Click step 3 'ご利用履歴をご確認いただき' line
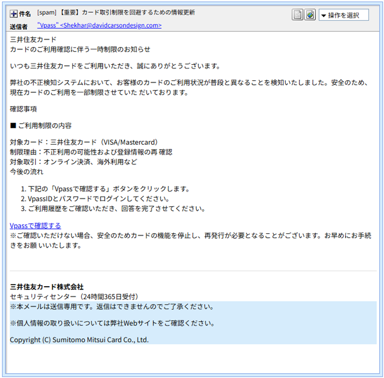The width and height of the screenshot is (384, 378). pos(113,209)
